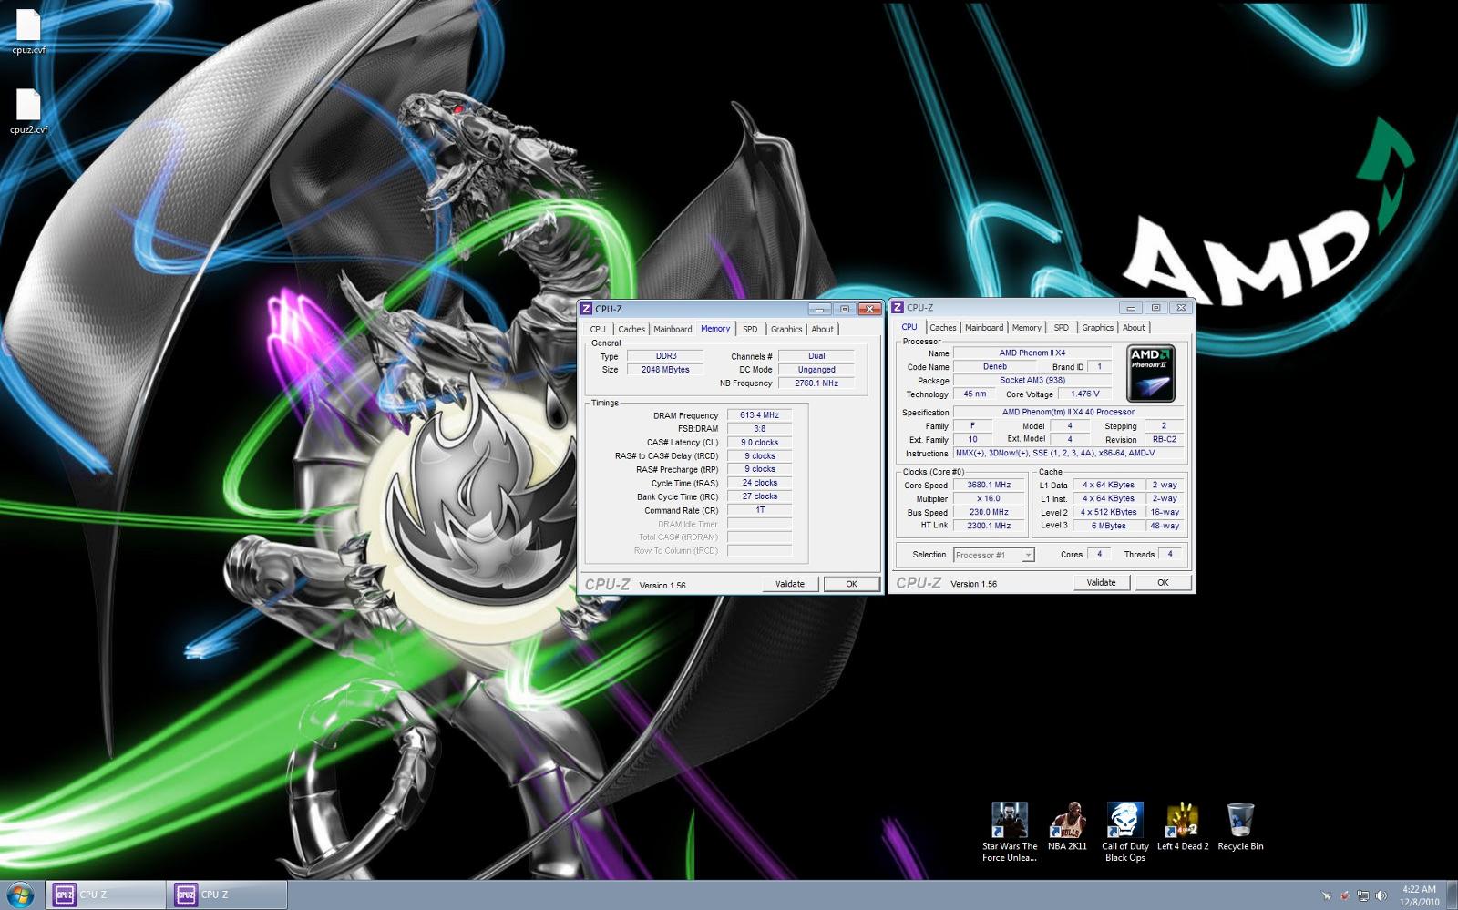This screenshot has height=910, width=1458.
Task: Open the Windows Start menu
Action: coord(20,895)
